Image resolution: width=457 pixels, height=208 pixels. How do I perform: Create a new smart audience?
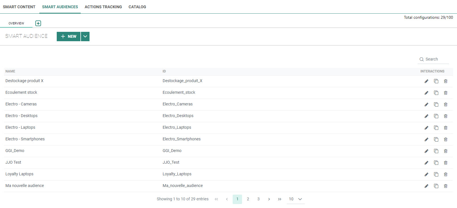pyautogui.click(x=68, y=36)
